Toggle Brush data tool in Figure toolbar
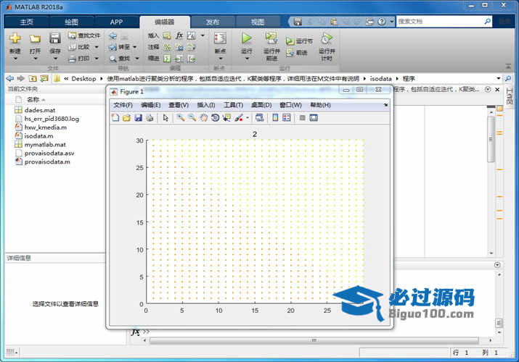This screenshot has width=519, height=362. click(x=239, y=118)
